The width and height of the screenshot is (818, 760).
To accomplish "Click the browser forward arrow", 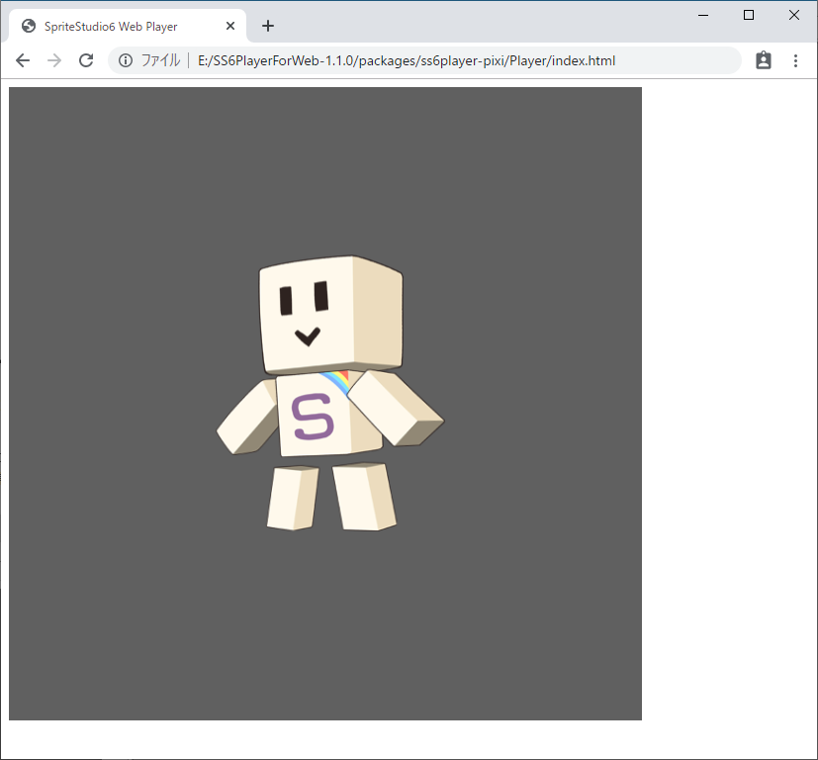I will (x=54, y=60).
